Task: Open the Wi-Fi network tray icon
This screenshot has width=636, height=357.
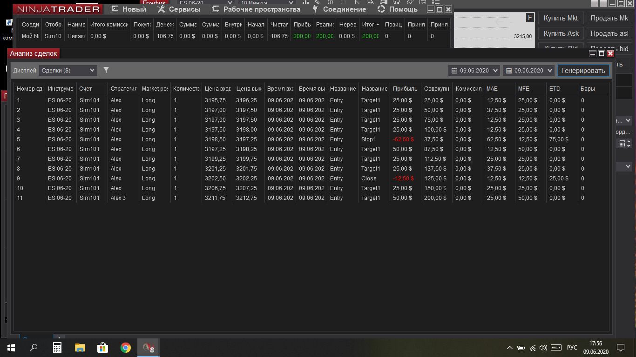Action: (533, 347)
